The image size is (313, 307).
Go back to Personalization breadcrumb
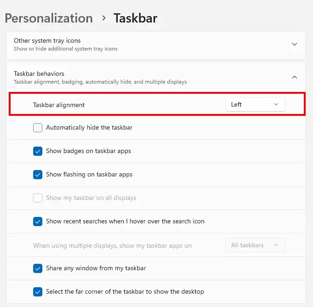49,18
